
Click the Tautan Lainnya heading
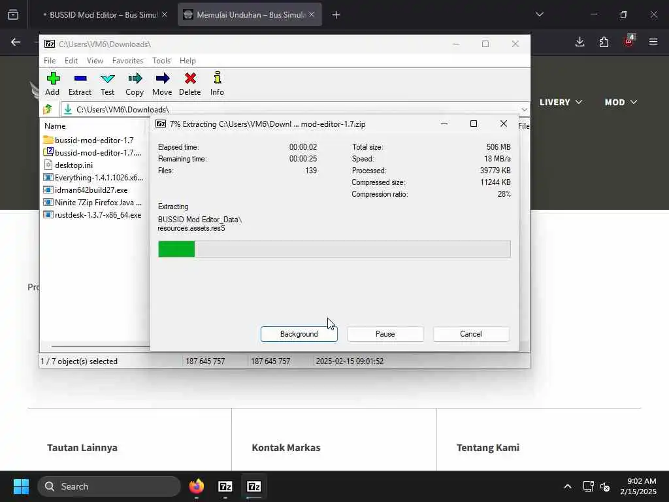pos(82,447)
